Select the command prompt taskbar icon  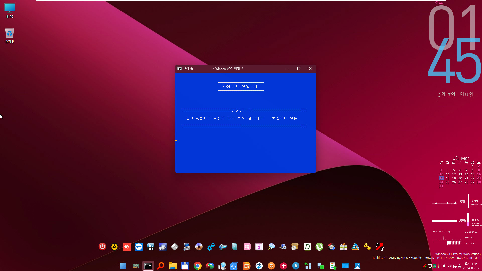tap(148, 266)
